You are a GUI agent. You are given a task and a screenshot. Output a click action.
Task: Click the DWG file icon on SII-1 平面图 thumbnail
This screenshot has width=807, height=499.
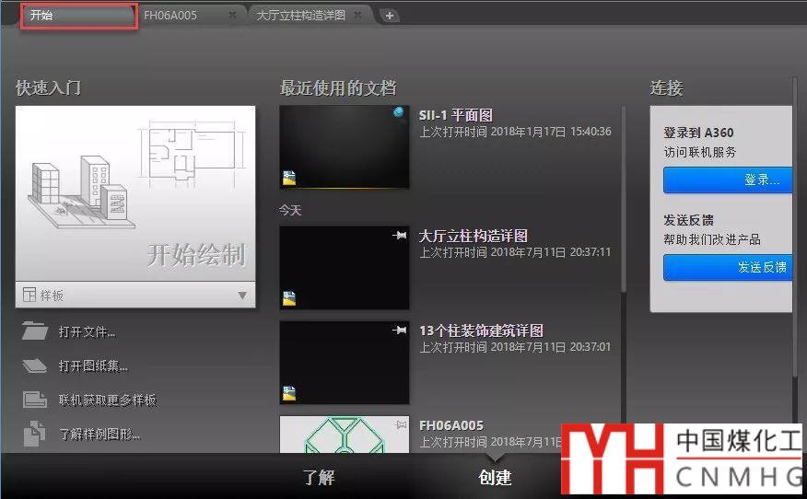point(289,178)
